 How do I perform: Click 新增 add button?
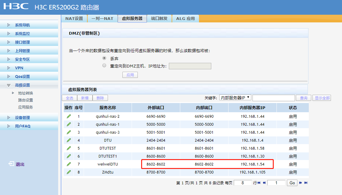point(85,98)
